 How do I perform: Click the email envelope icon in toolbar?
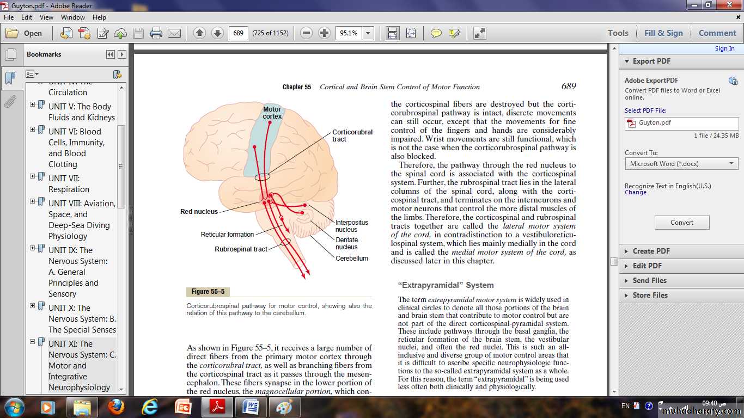point(174,33)
